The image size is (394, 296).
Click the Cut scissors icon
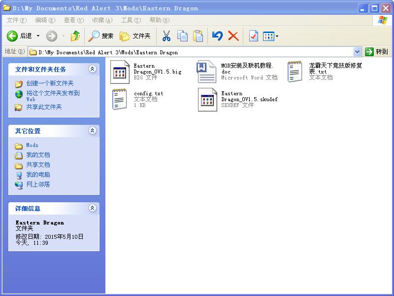click(166, 36)
